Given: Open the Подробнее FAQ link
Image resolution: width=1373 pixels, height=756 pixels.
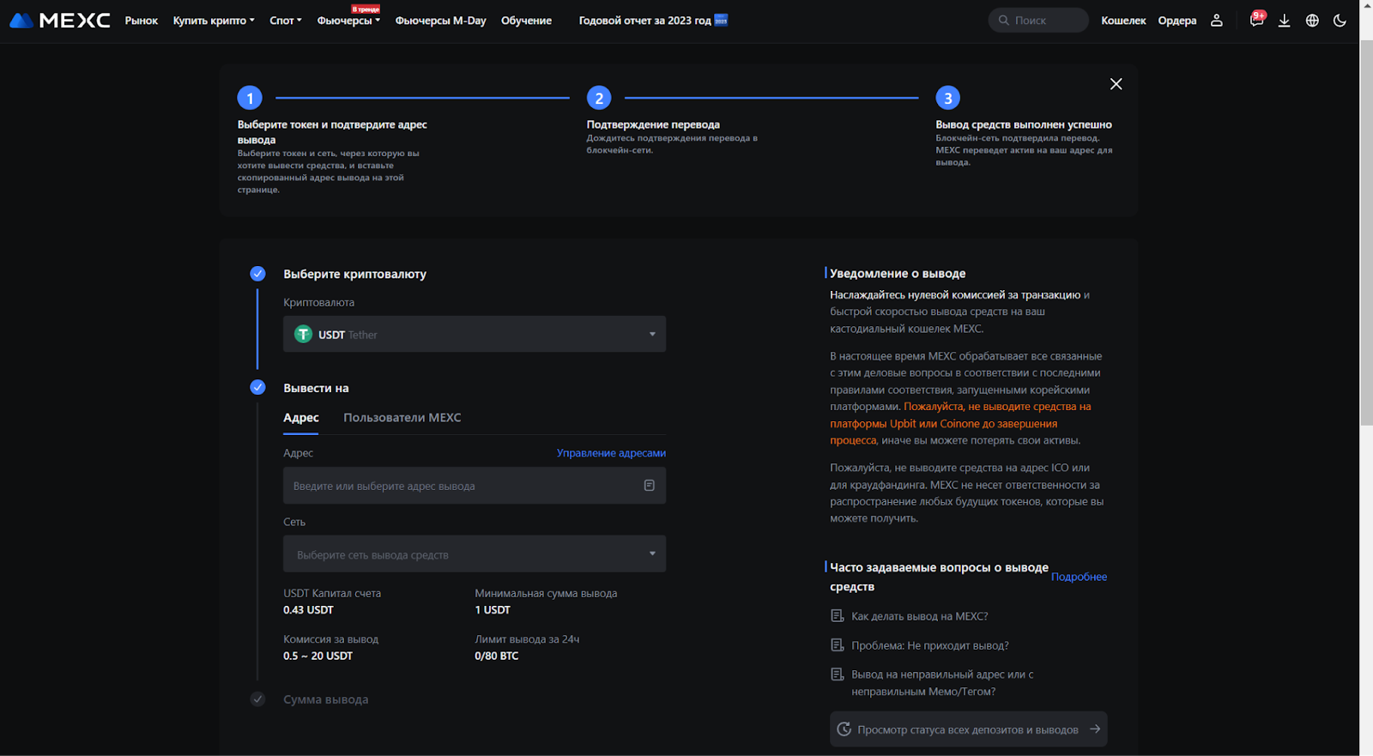Looking at the screenshot, I should [1079, 577].
